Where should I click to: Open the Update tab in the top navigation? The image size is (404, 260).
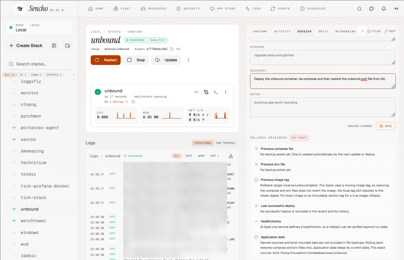pos(280,9)
